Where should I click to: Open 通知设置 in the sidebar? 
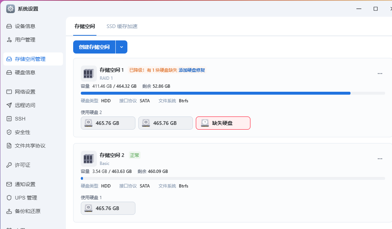[x=33, y=184]
